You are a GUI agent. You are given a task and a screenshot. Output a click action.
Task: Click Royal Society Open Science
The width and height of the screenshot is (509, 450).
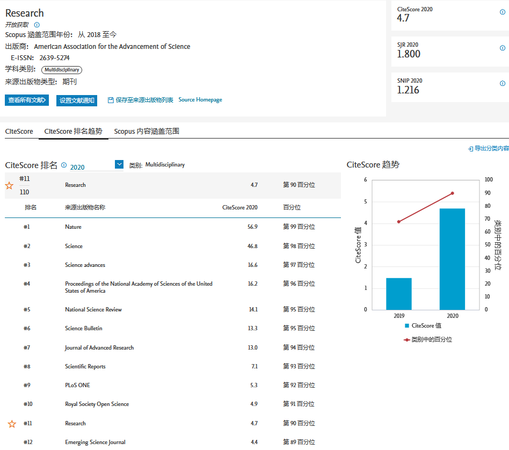(x=97, y=404)
